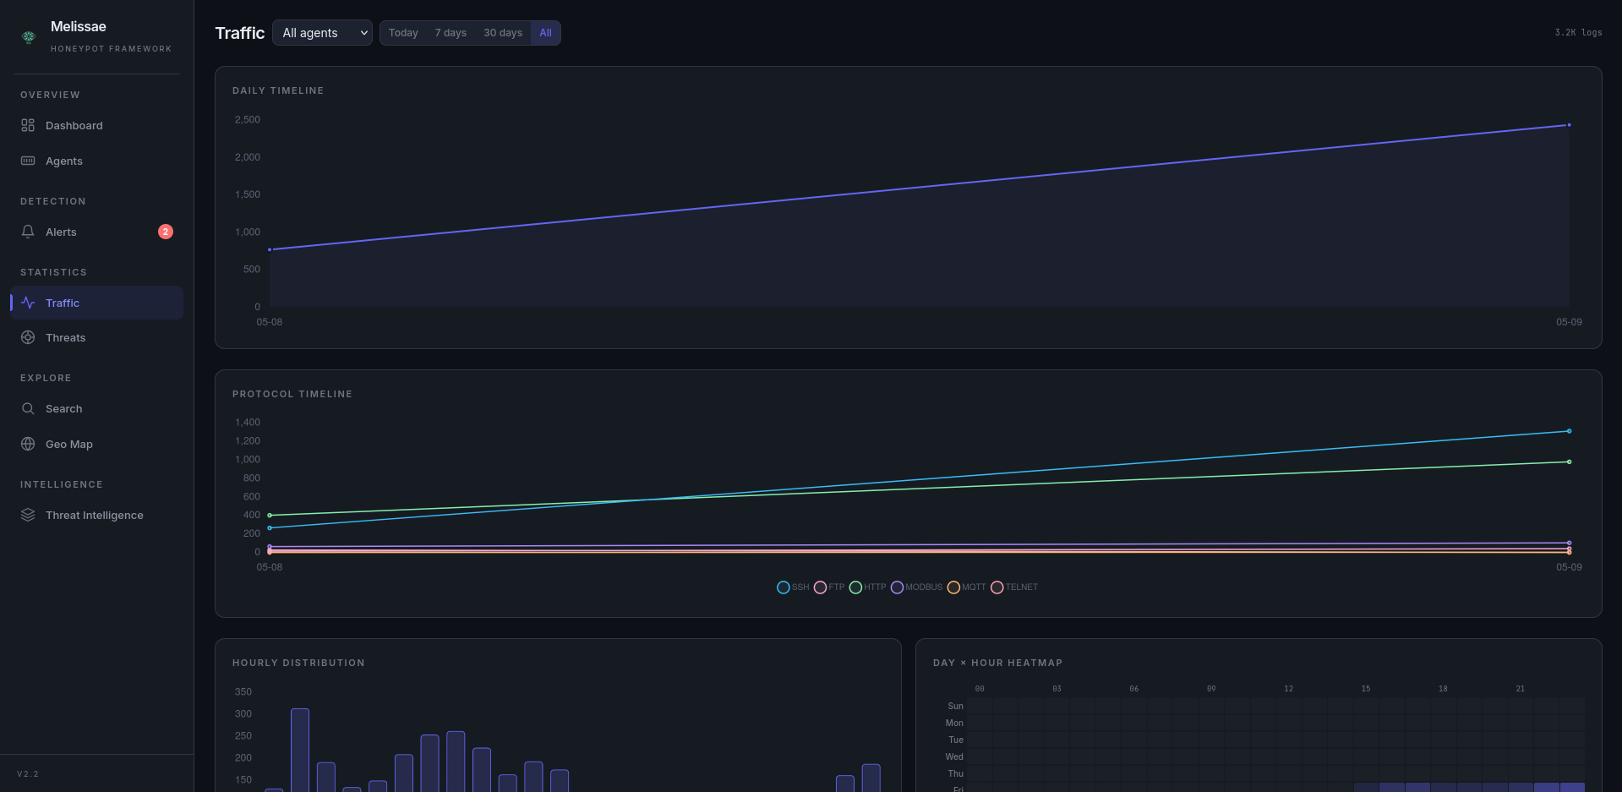Go to Agents page
This screenshot has width=1622, height=792.
tap(96, 161)
